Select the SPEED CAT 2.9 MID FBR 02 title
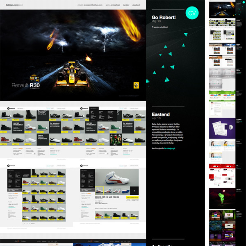 pyautogui.click(x=107, y=197)
